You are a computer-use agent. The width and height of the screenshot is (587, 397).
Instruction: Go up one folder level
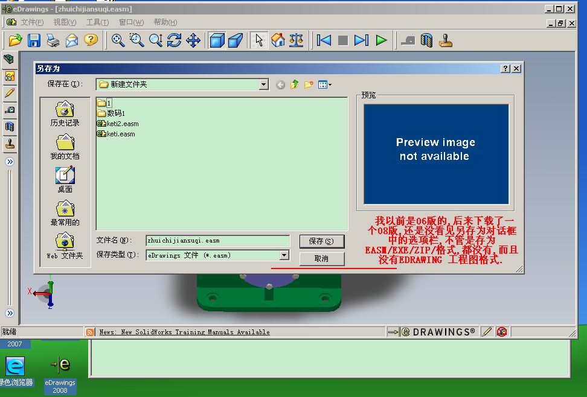pyautogui.click(x=294, y=84)
